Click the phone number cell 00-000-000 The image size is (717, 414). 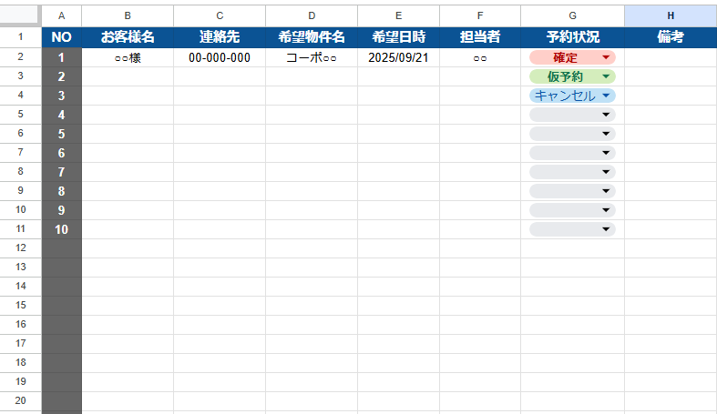pos(220,57)
